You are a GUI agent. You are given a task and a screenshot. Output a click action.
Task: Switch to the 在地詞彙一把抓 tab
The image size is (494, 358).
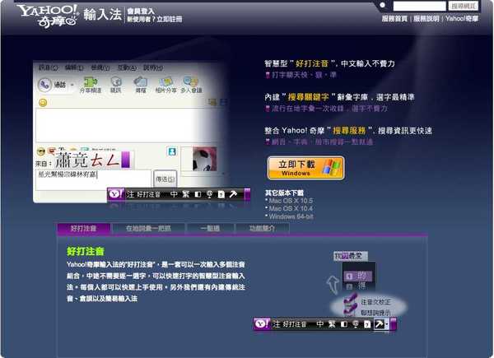click(148, 229)
